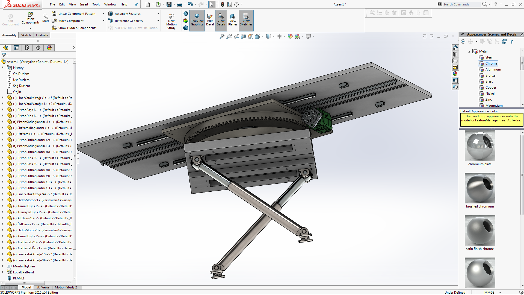Open the File menu
This screenshot has height=295, width=524.
pos(52,4)
